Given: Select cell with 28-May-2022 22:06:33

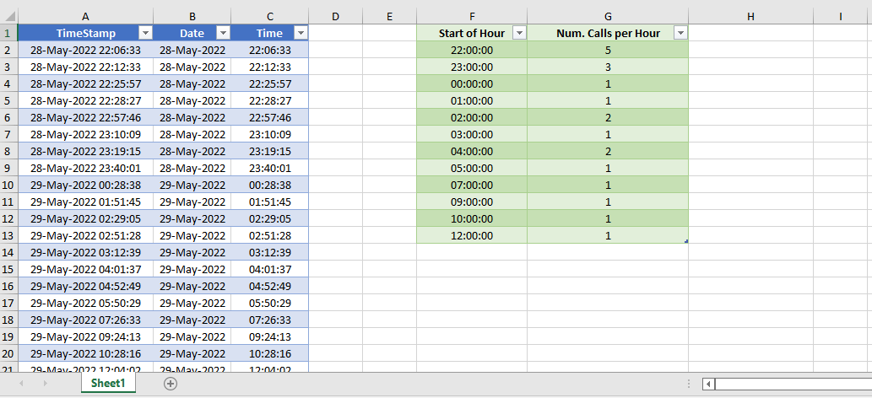Looking at the screenshot, I should pos(85,51).
